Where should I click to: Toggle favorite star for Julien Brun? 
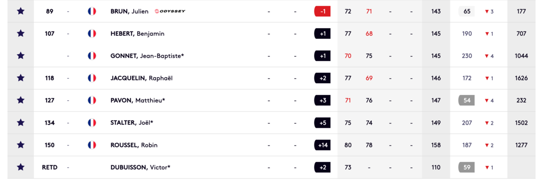[21, 11]
